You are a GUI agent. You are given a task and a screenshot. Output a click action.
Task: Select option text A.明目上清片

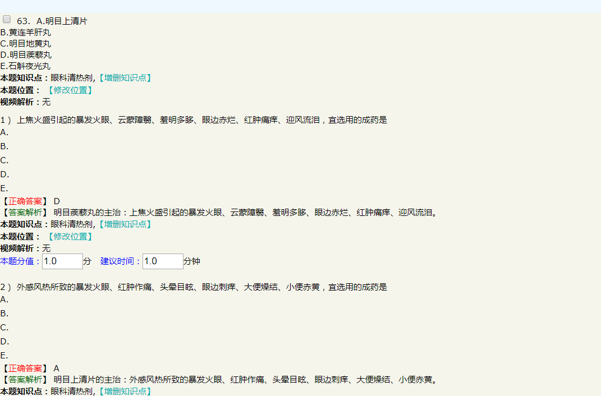(62, 21)
